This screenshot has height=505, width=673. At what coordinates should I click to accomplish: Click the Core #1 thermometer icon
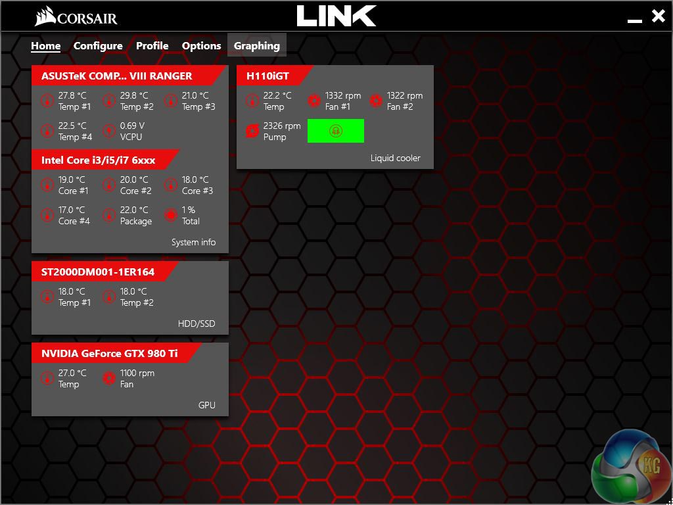click(47, 185)
